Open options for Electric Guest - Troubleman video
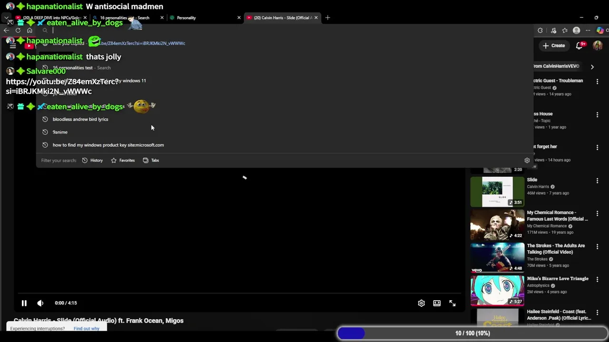Screen dimensions: 609x342 pos(597,82)
